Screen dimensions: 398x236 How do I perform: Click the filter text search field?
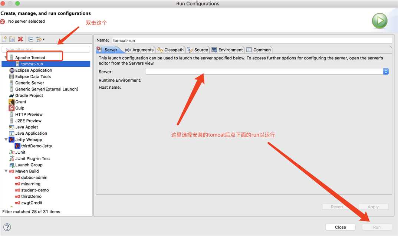tap(46, 49)
